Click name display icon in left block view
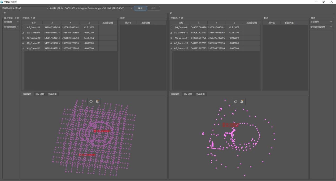 pos(97,101)
